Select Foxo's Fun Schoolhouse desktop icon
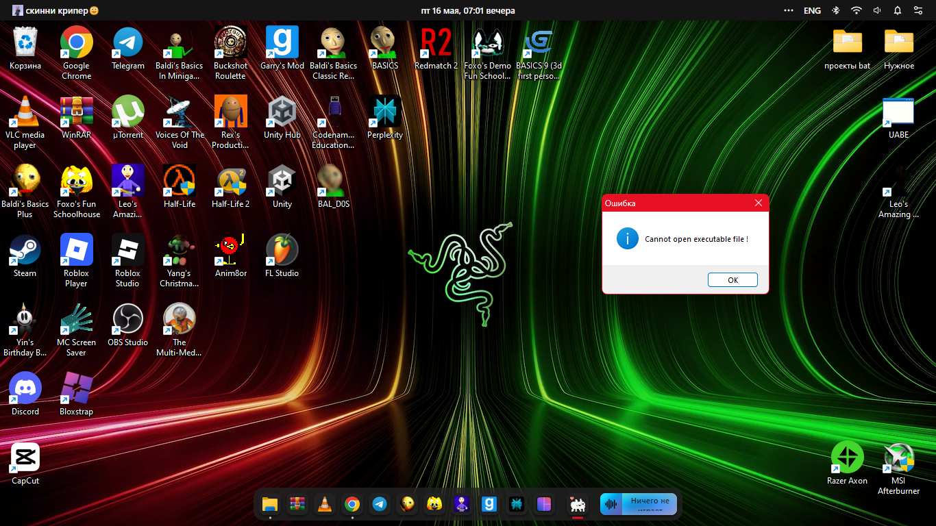936x526 pixels. click(x=76, y=191)
